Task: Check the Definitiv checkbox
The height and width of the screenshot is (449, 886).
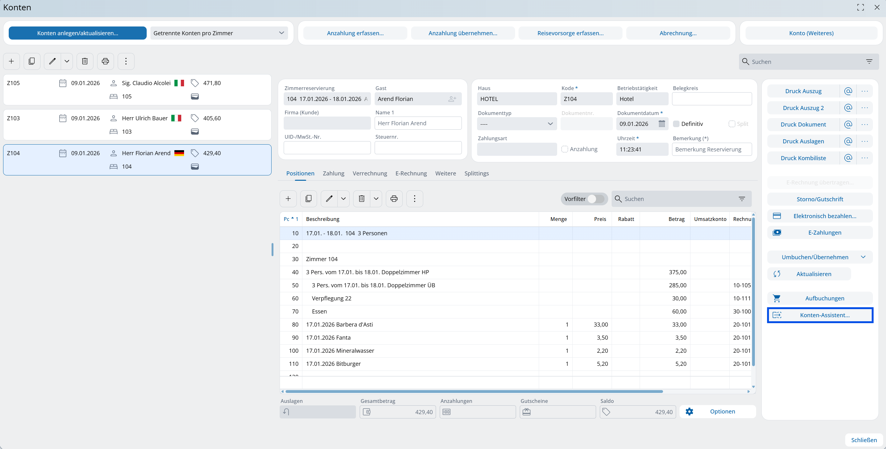Action: click(676, 124)
